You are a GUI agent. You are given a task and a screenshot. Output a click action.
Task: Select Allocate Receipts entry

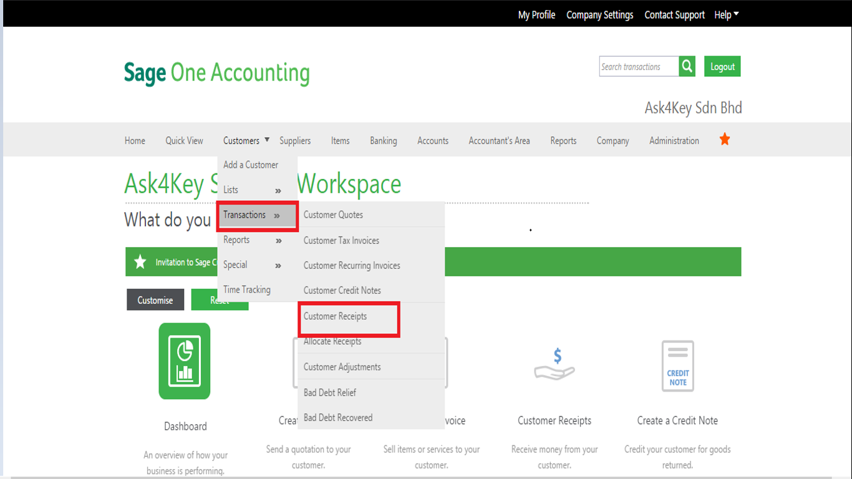point(332,341)
